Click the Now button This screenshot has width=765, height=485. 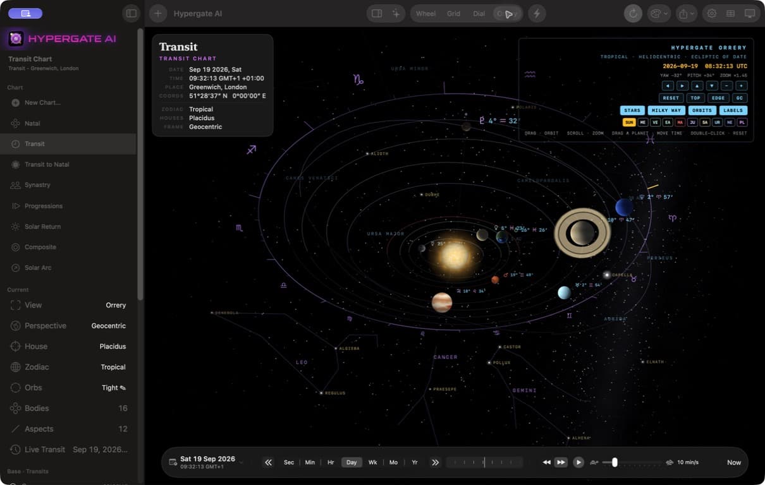[734, 462]
